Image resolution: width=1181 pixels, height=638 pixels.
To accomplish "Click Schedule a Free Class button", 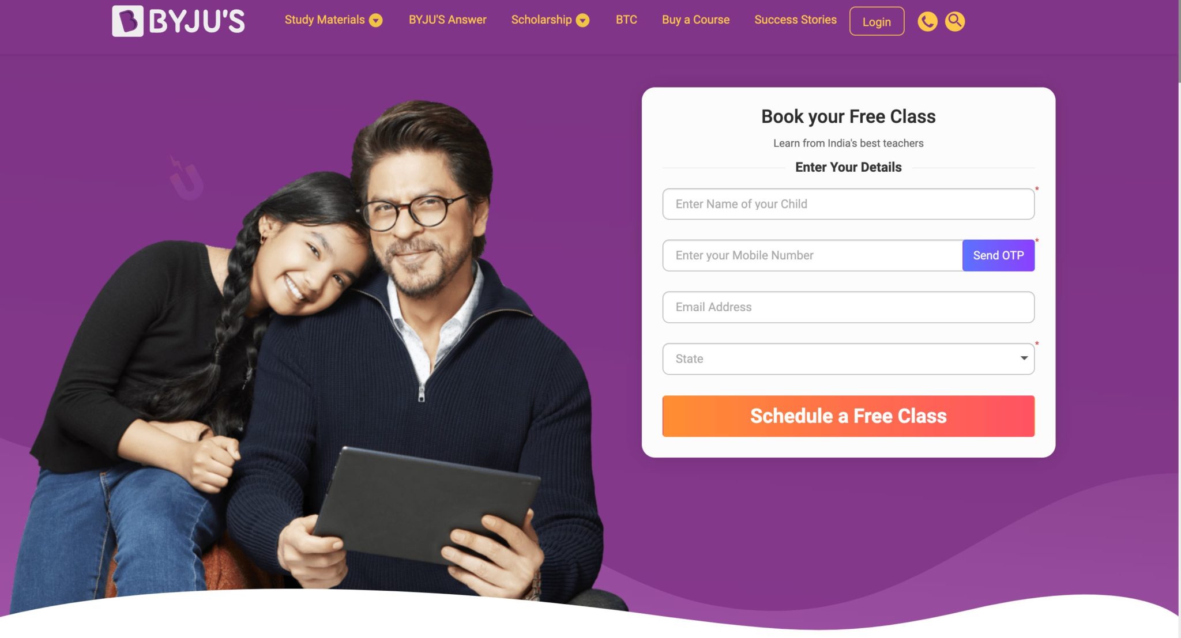I will [848, 416].
